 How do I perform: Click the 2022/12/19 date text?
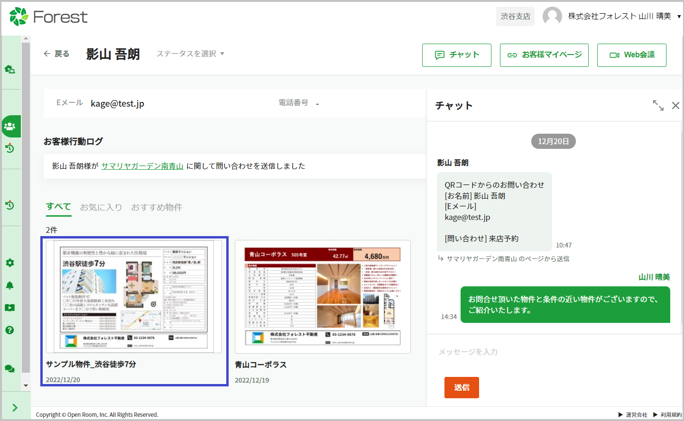point(252,380)
